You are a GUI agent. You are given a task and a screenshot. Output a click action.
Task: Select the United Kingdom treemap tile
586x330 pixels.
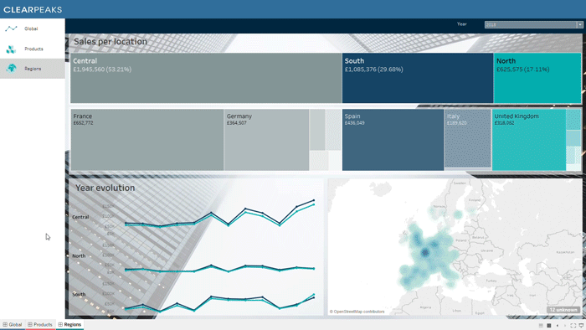point(529,140)
